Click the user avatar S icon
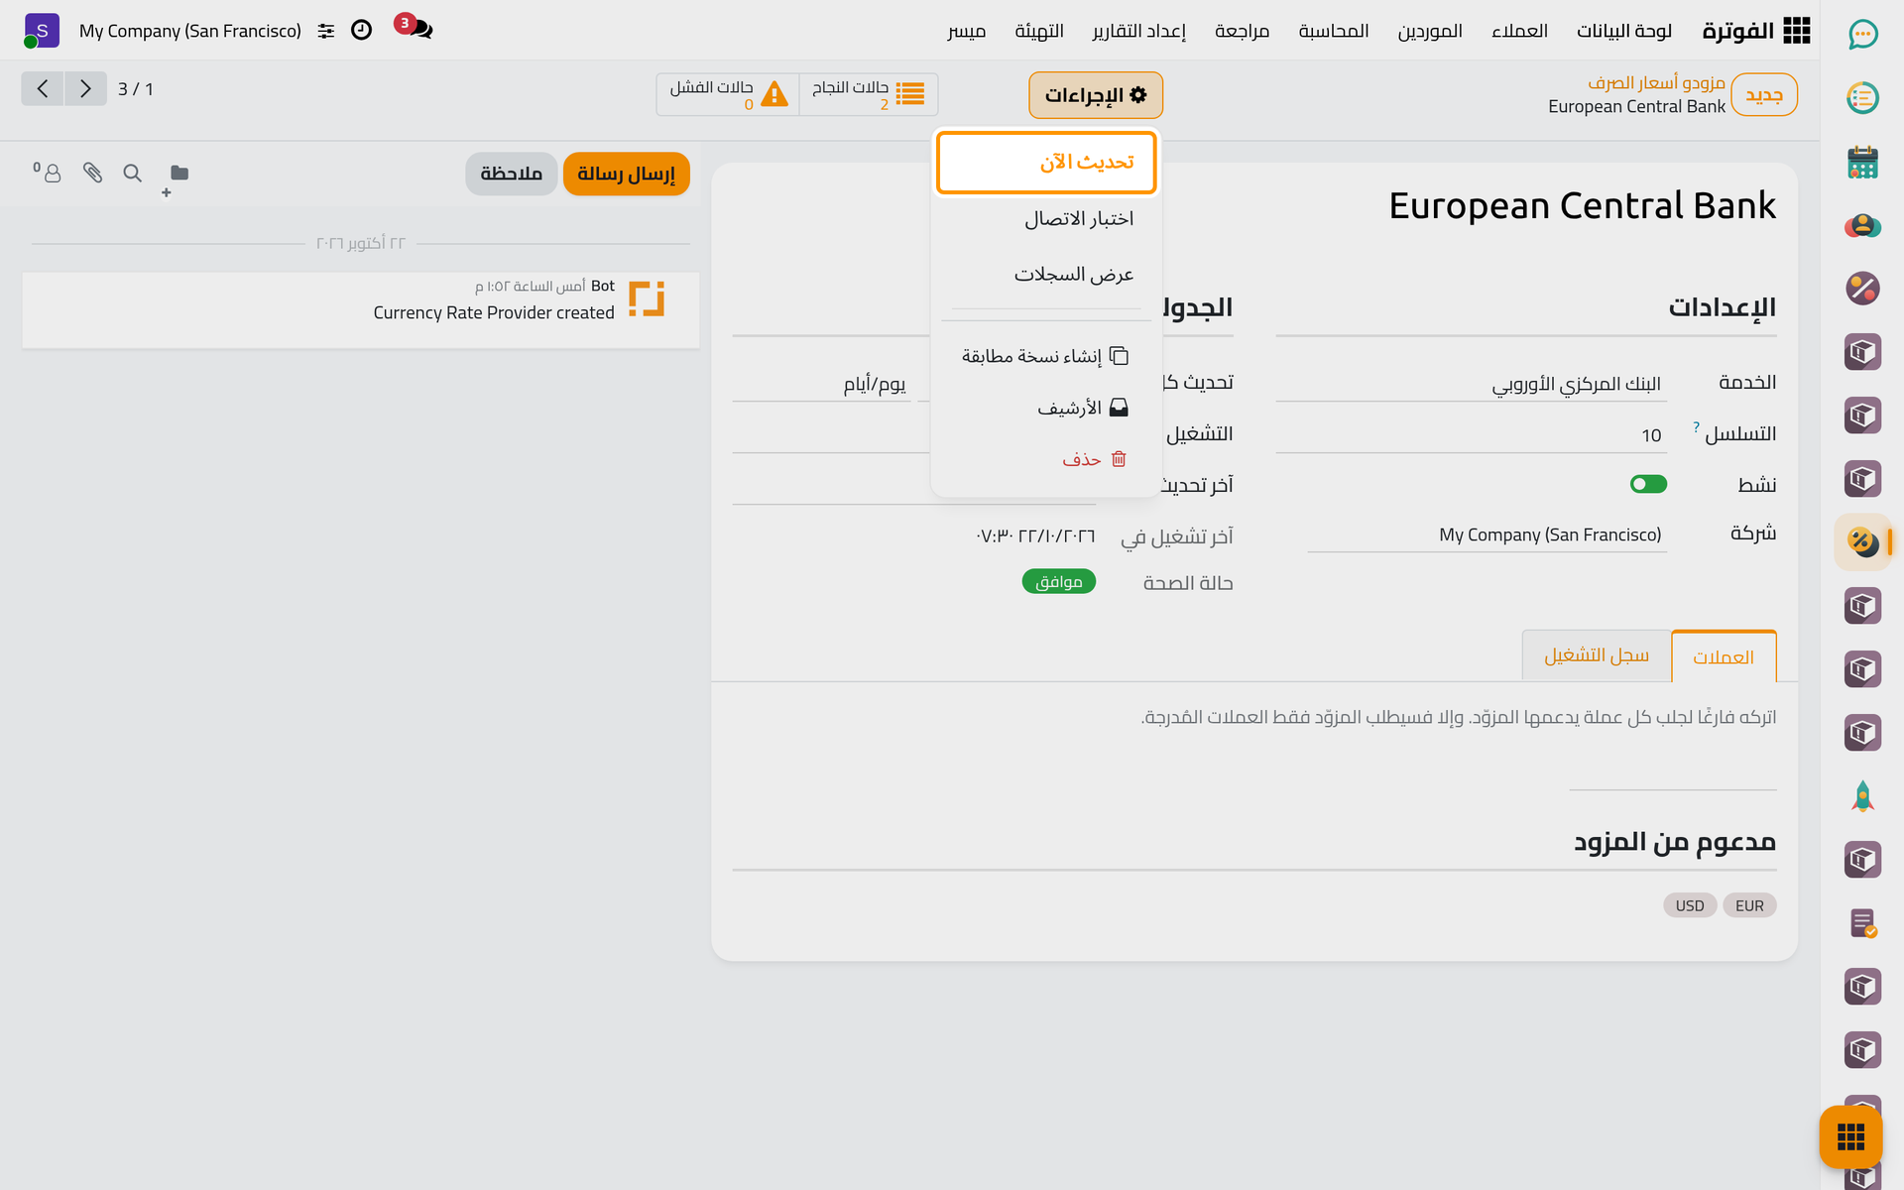Viewport: 1904px width, 1190px height. (x=42, y=31)
